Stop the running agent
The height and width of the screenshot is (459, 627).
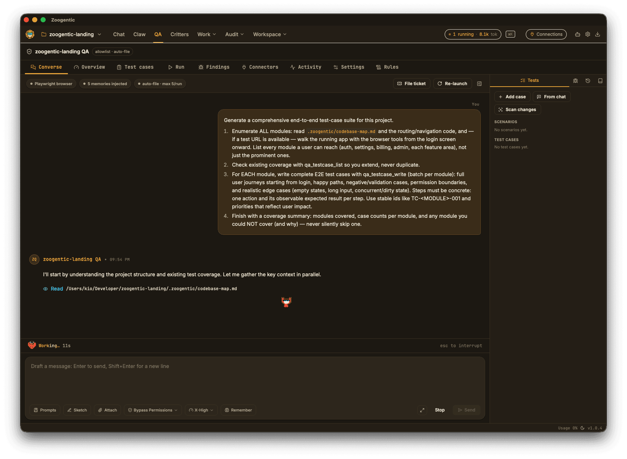pos(440,410)
